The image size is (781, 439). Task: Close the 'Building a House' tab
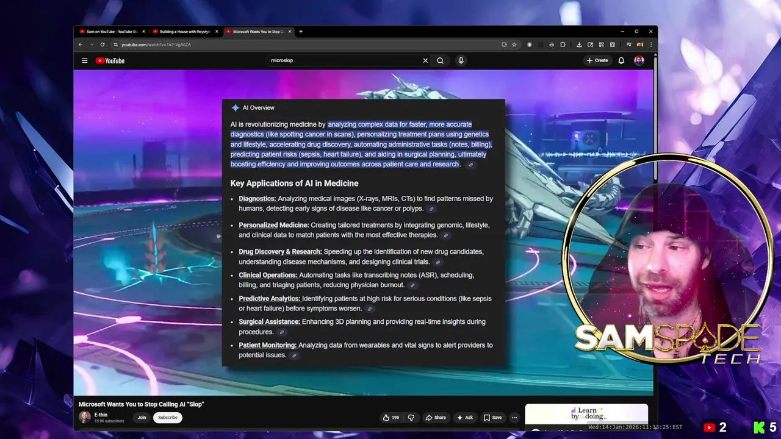(217, 32)
